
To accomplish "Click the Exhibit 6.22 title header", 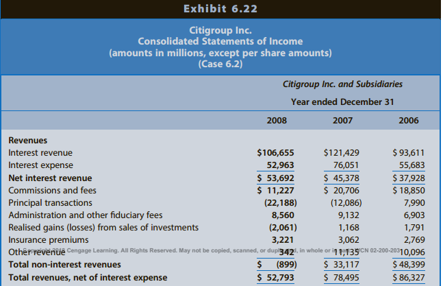I will click(220, 9).
